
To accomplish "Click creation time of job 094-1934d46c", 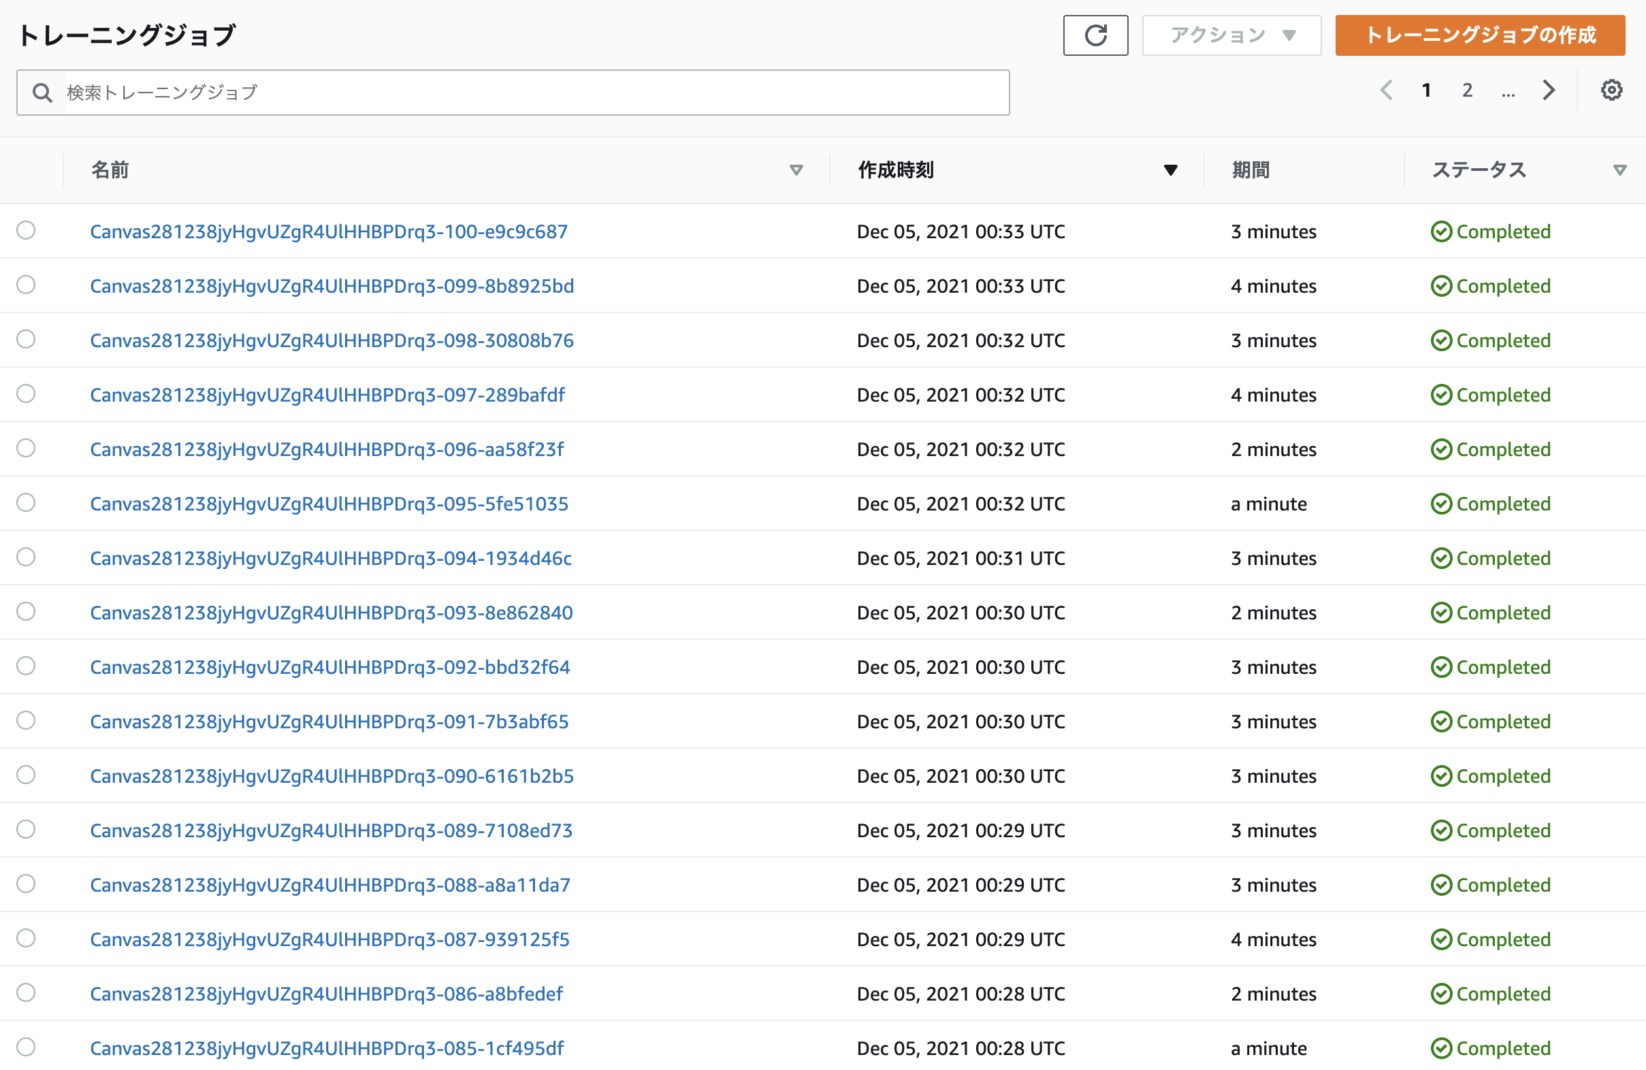I will coord(961,558).
